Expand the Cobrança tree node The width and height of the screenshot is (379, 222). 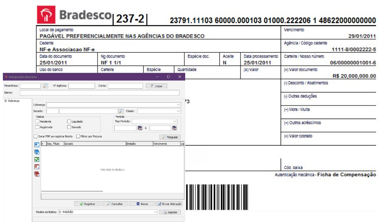click(x=5, y=101)
